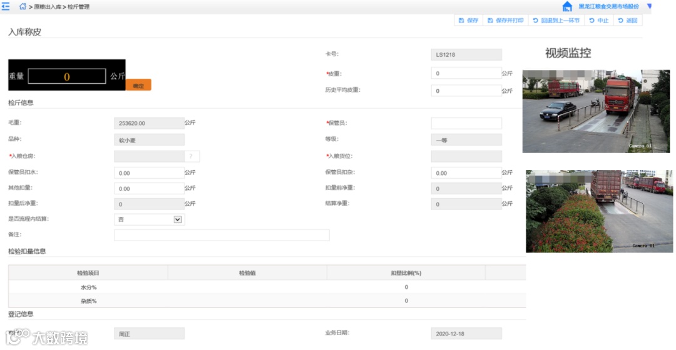This screenshot has height=350, width=676.
Task: Click the 毛重 field 253620.00
Action: click(x=149, y=123)
